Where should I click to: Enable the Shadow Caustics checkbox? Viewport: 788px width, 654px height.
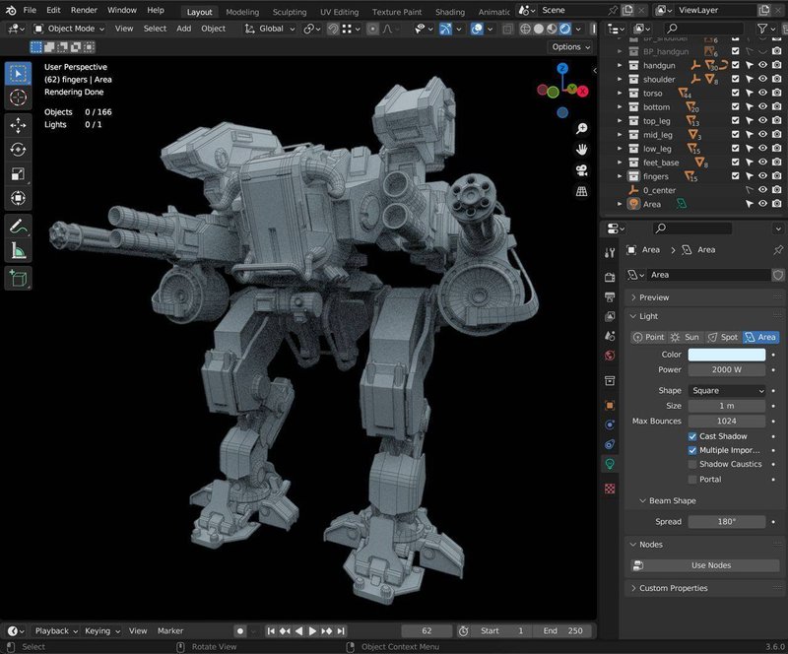[691, 464]
